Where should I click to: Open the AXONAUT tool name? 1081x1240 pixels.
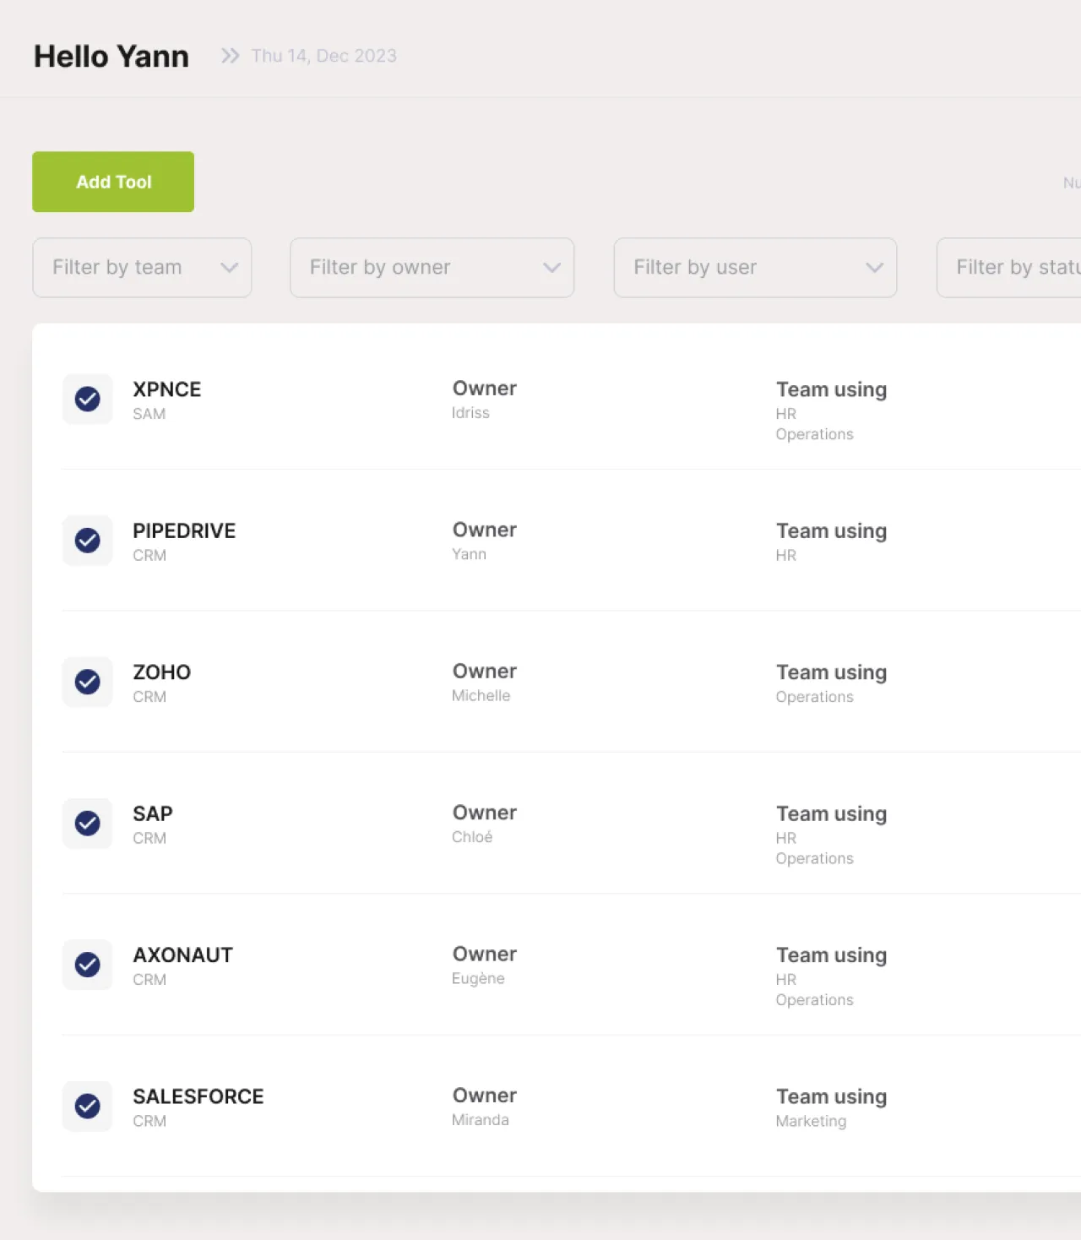pos(182,955)
